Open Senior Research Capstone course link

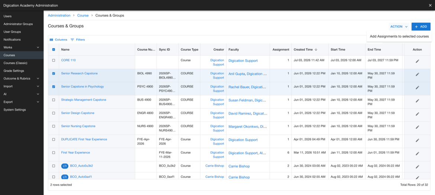79,73
